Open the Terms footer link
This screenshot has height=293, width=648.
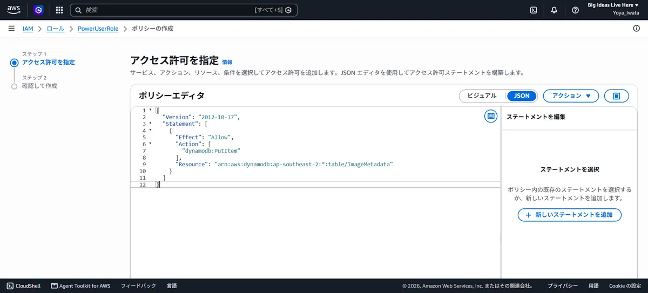tap(593, 286)
